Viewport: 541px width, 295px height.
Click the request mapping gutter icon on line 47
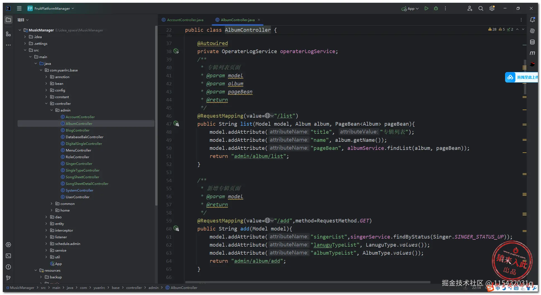(176, 124)
